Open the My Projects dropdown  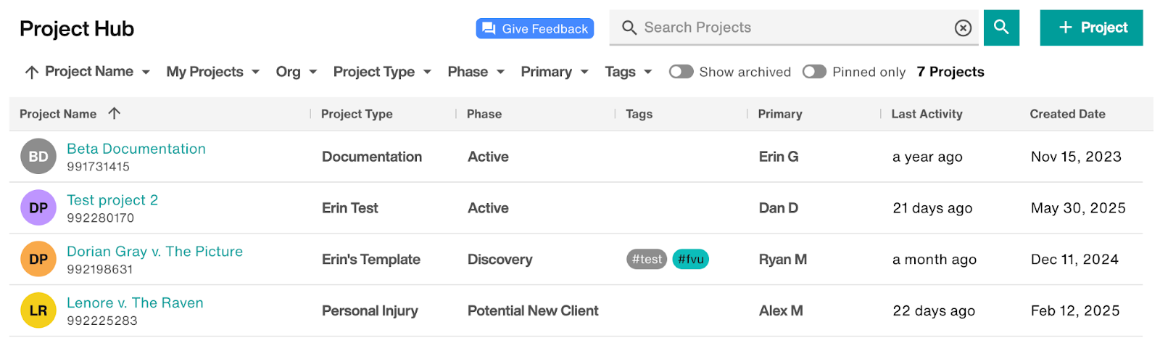[x=213, y=72]
